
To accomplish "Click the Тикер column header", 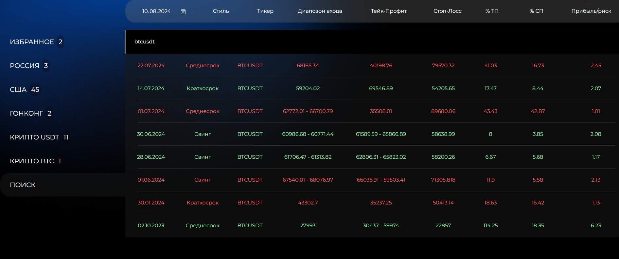I will pos(265,11).
